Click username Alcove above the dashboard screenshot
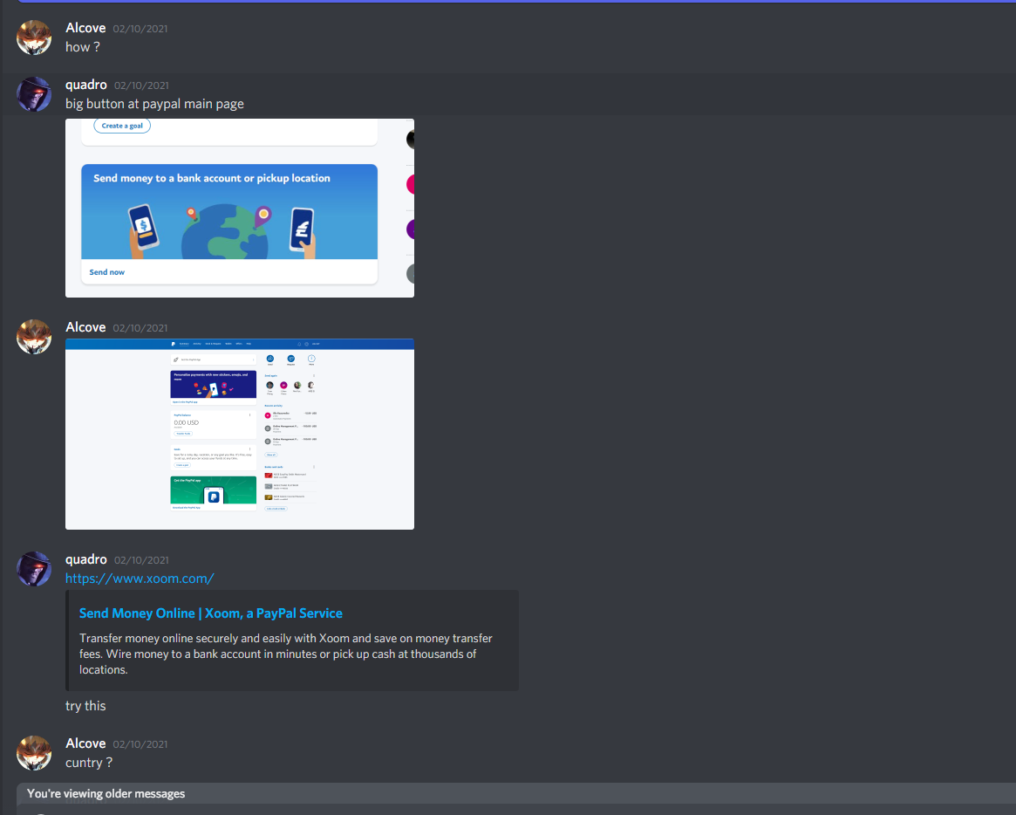This screenshot has height=815, width=1016. pos(85,327)
